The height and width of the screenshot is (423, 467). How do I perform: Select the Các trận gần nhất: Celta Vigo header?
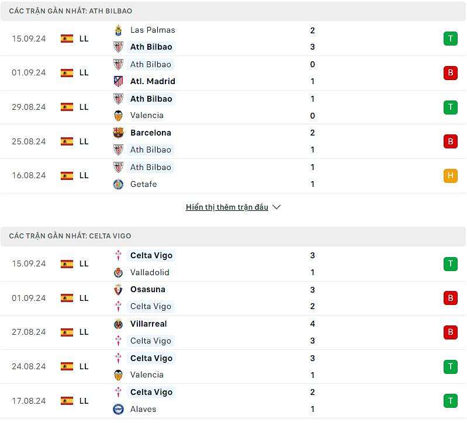(70, 236)
